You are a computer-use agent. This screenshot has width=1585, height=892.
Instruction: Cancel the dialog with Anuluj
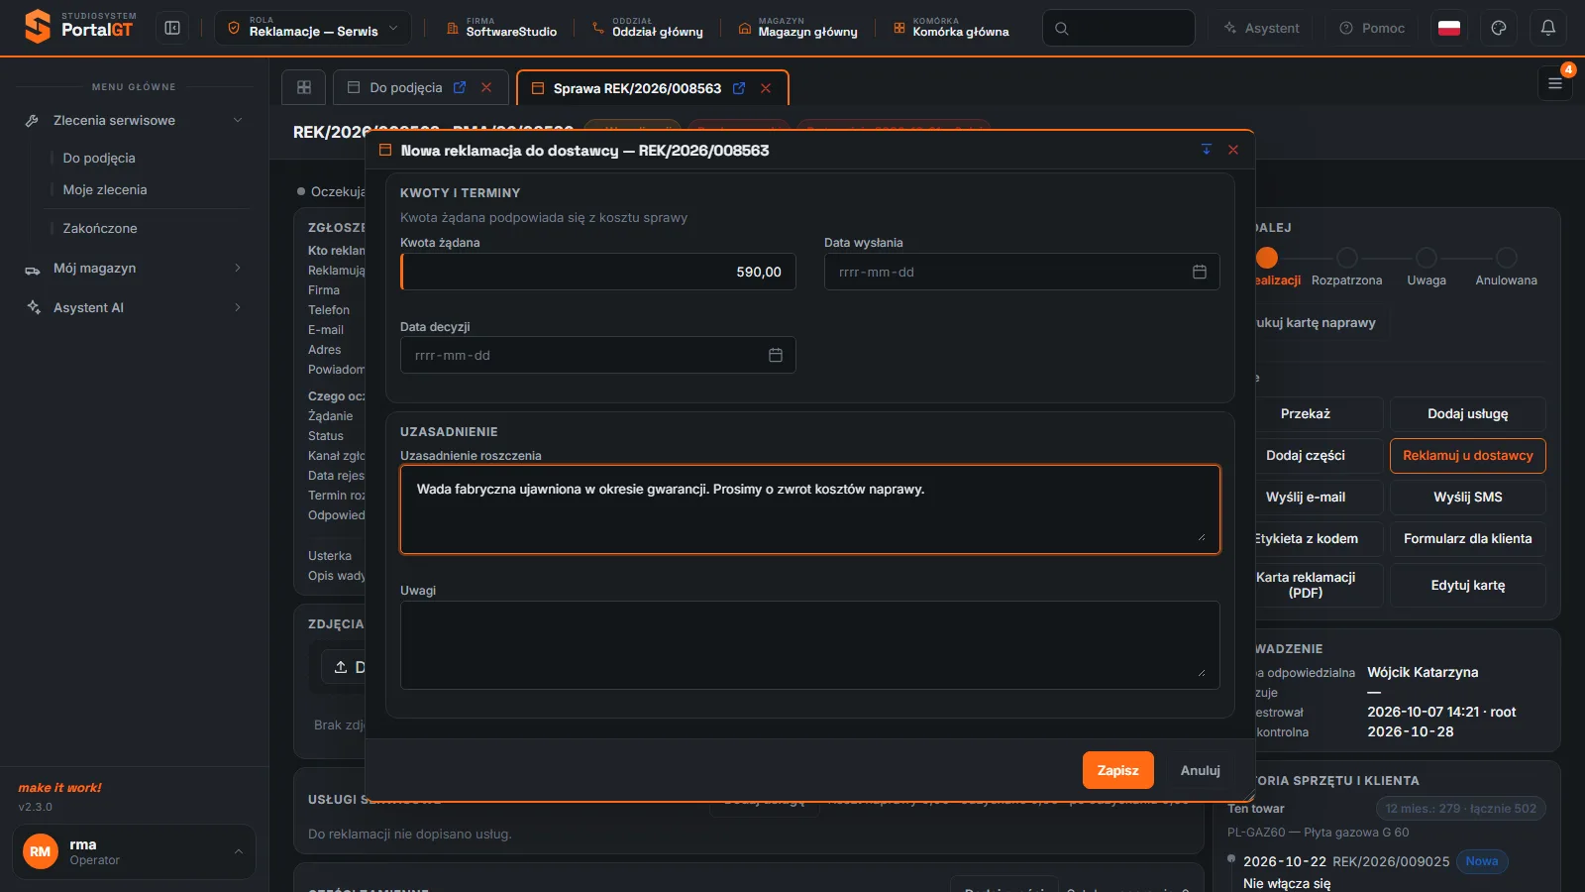click(1201, 770)
